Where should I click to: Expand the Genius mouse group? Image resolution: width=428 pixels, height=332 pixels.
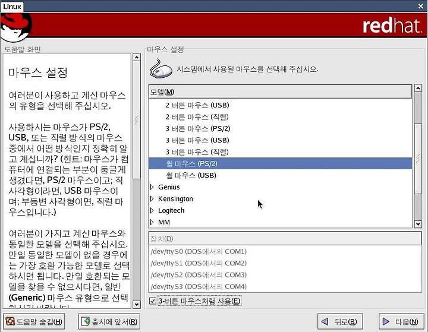coord(152,187)
